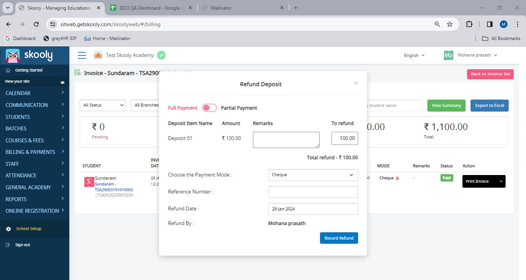Click the Getting Started home icon

[8, 70]
